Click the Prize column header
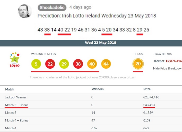Viewport: 182px width, 132px height. tap(147, 89)
